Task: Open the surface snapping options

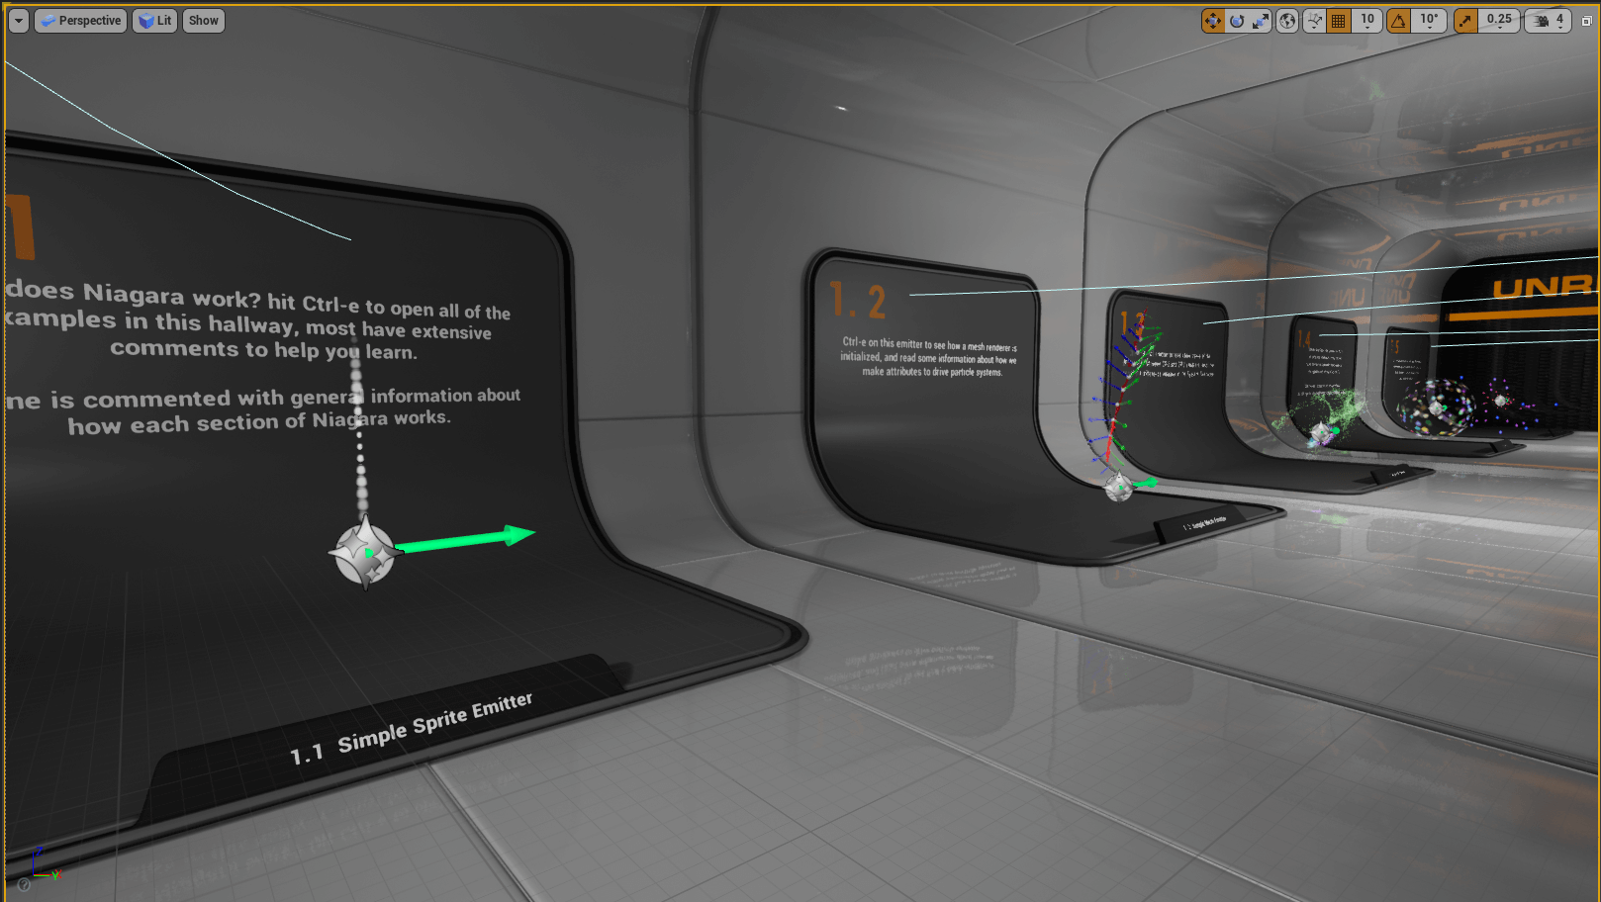Action: click(1314, 21)
